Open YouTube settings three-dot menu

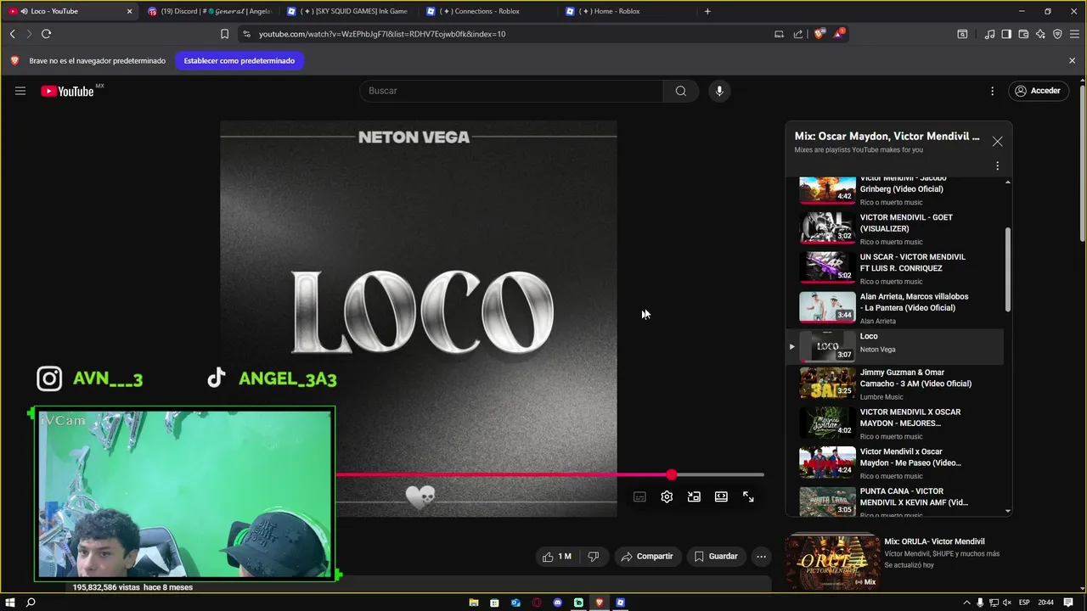point(992,91)
